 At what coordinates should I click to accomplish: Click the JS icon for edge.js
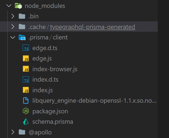click(x=26, y=58)
